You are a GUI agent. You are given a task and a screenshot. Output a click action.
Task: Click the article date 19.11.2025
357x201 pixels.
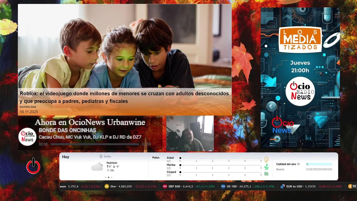tap(29, 112)
